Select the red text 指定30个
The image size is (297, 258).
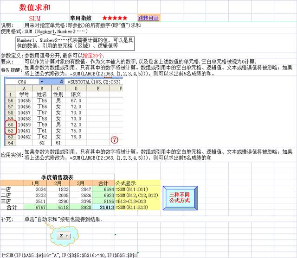pos(93,56)
